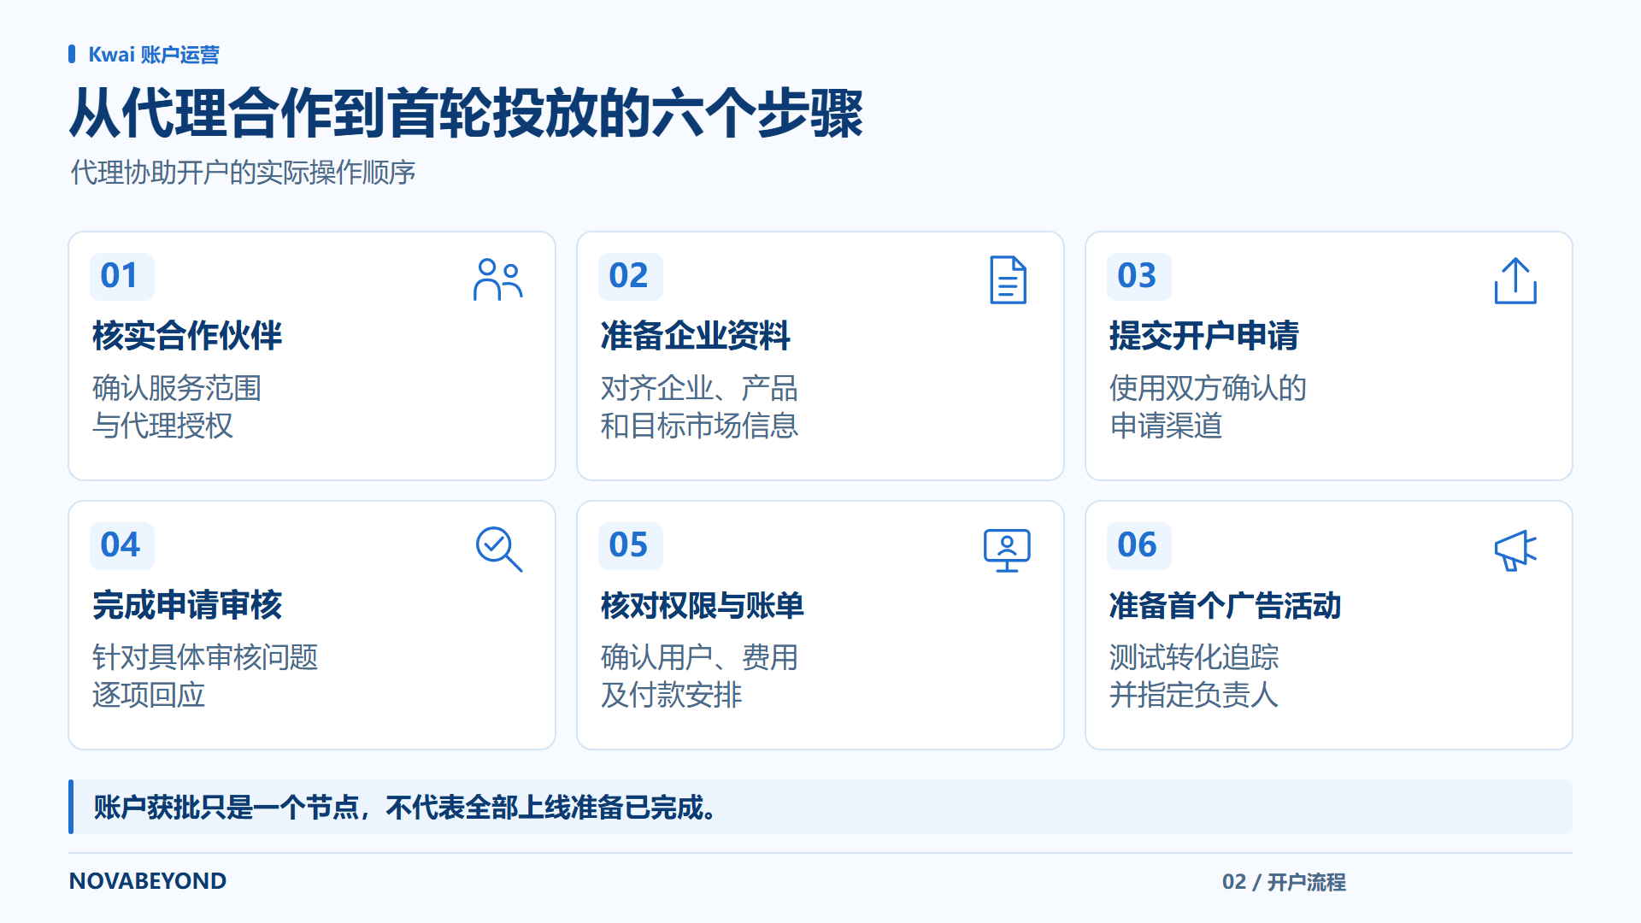Click the slide title 从代理合作到首轮投放的六个步骤
Screen dimensions: 1641x923
pos(467,113)
